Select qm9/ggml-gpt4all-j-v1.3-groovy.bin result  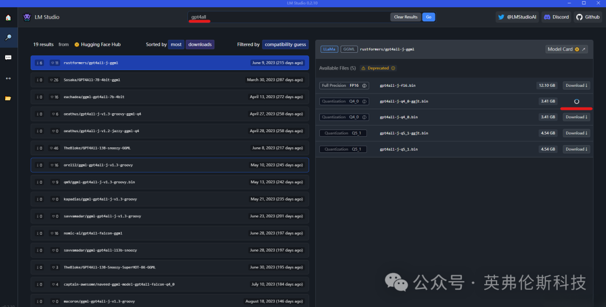click(x=169, y=182)
